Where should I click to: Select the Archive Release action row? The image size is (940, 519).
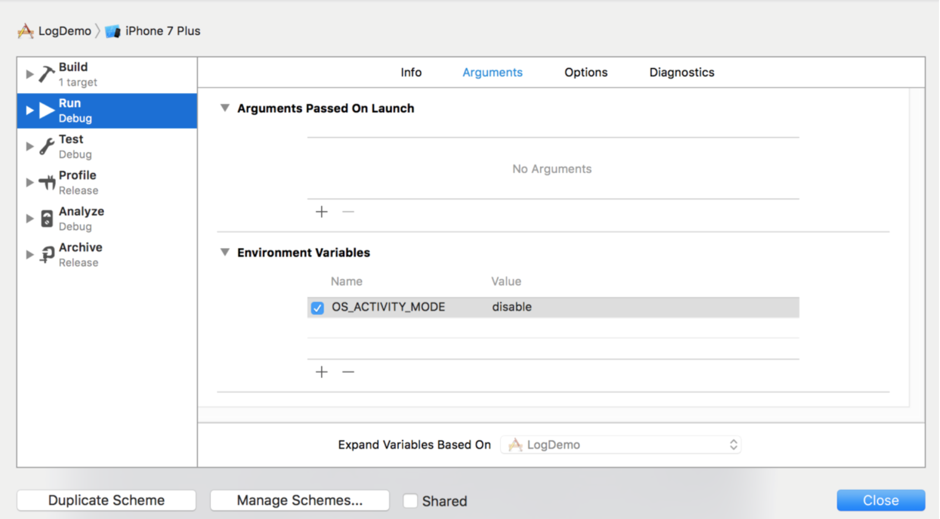(x=107, y=254)
